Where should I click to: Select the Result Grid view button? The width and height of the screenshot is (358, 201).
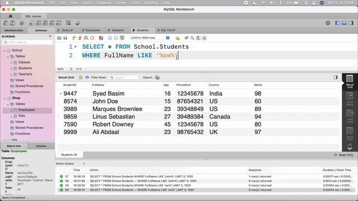[x=350, y=82]
